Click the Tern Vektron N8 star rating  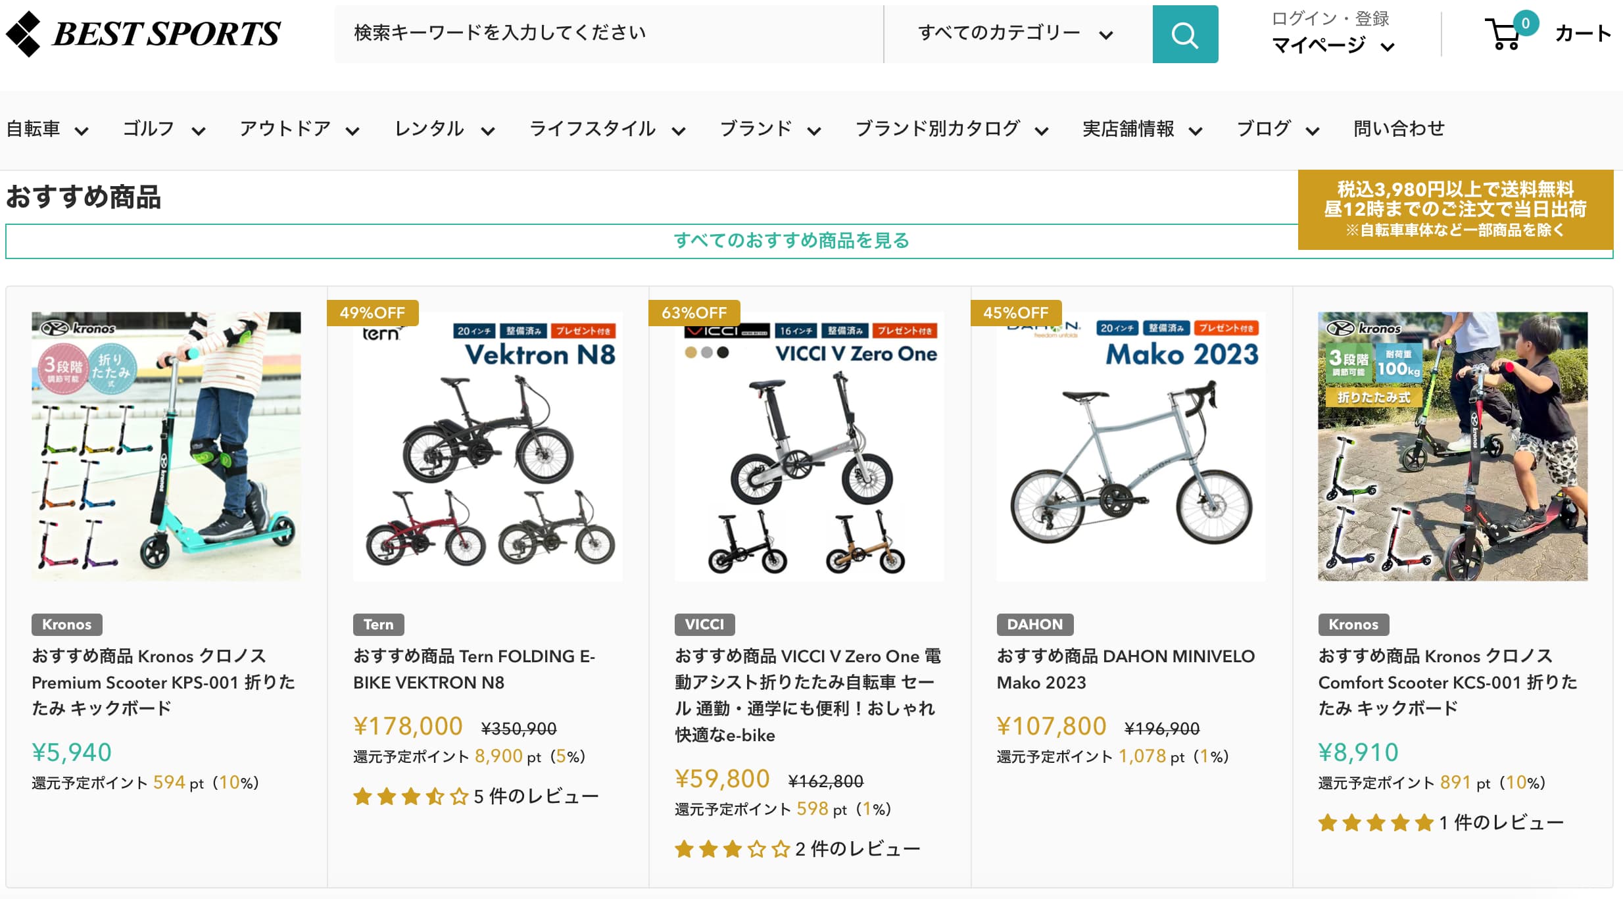point(410,797)
